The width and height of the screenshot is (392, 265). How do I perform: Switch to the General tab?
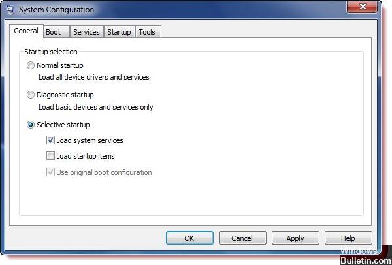tap(26, 31)
